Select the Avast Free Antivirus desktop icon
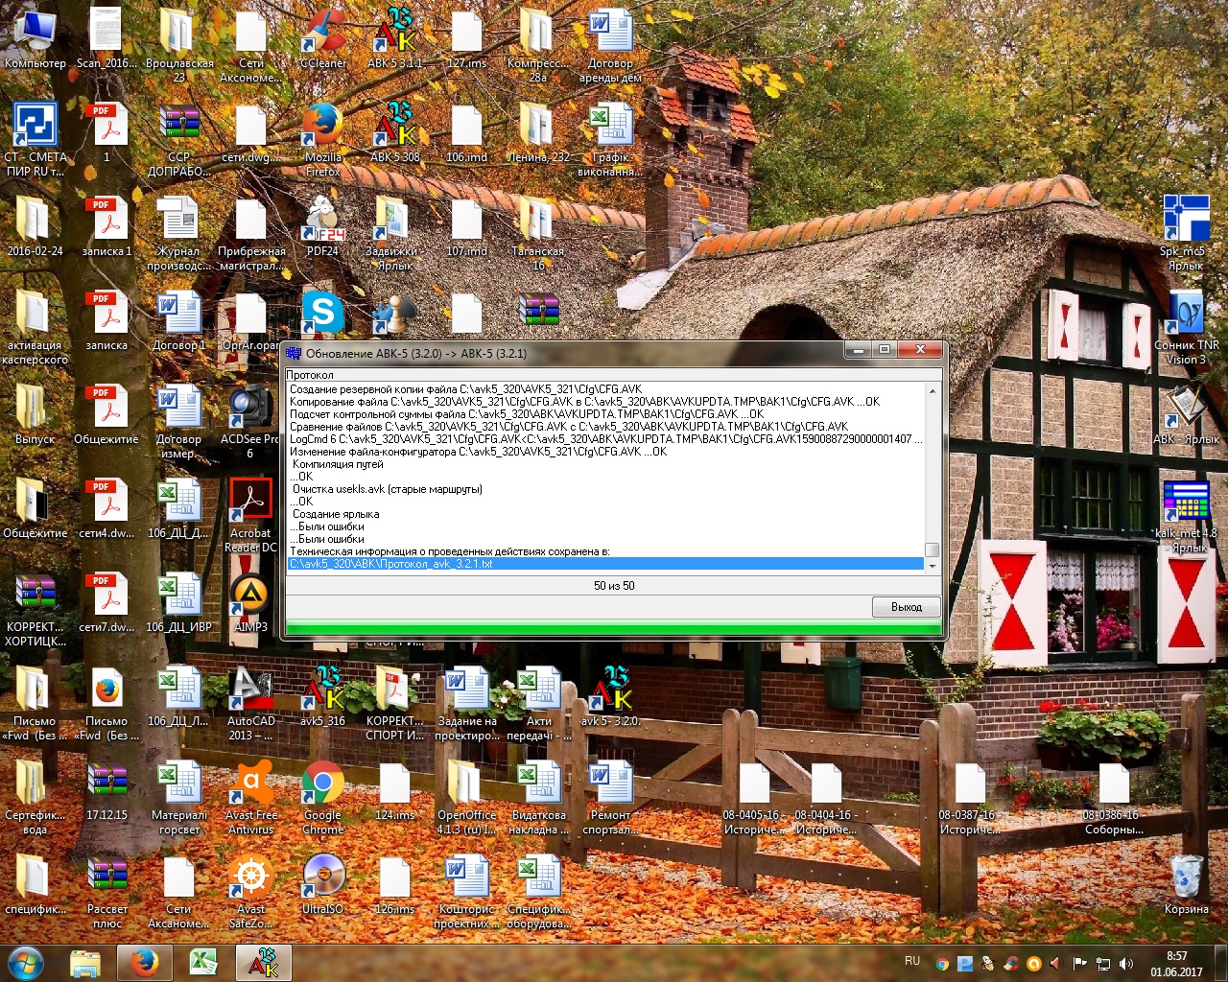The height and width of the screenshot is (982, 1228). click(251, 792)
